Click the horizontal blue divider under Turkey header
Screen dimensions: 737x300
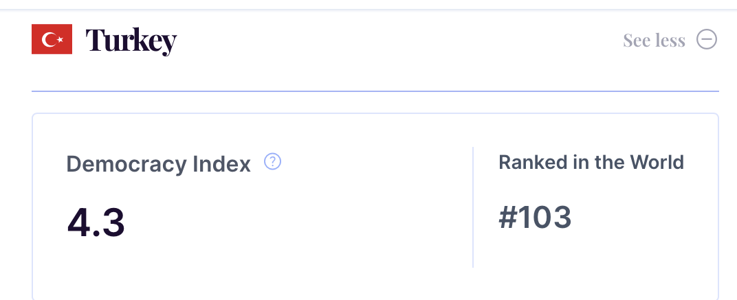(x=375, y=91)
